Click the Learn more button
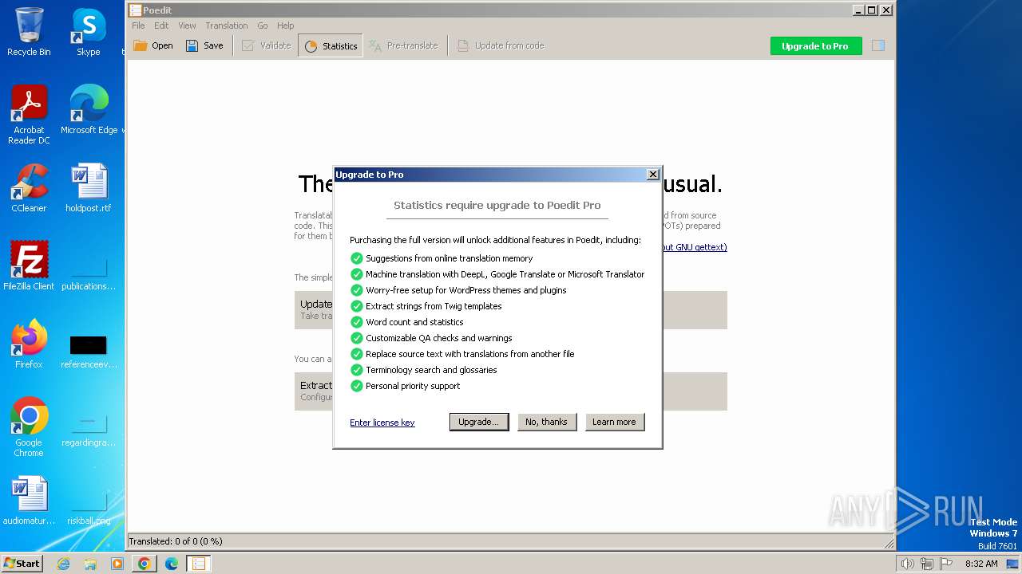Screen dimensions: 1022x574 click(x=614, y=422)
